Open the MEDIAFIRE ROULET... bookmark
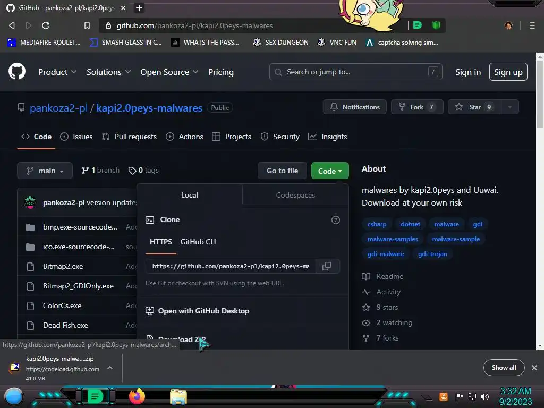The width and height of the screenshot is (544, 408). point(44,42)
